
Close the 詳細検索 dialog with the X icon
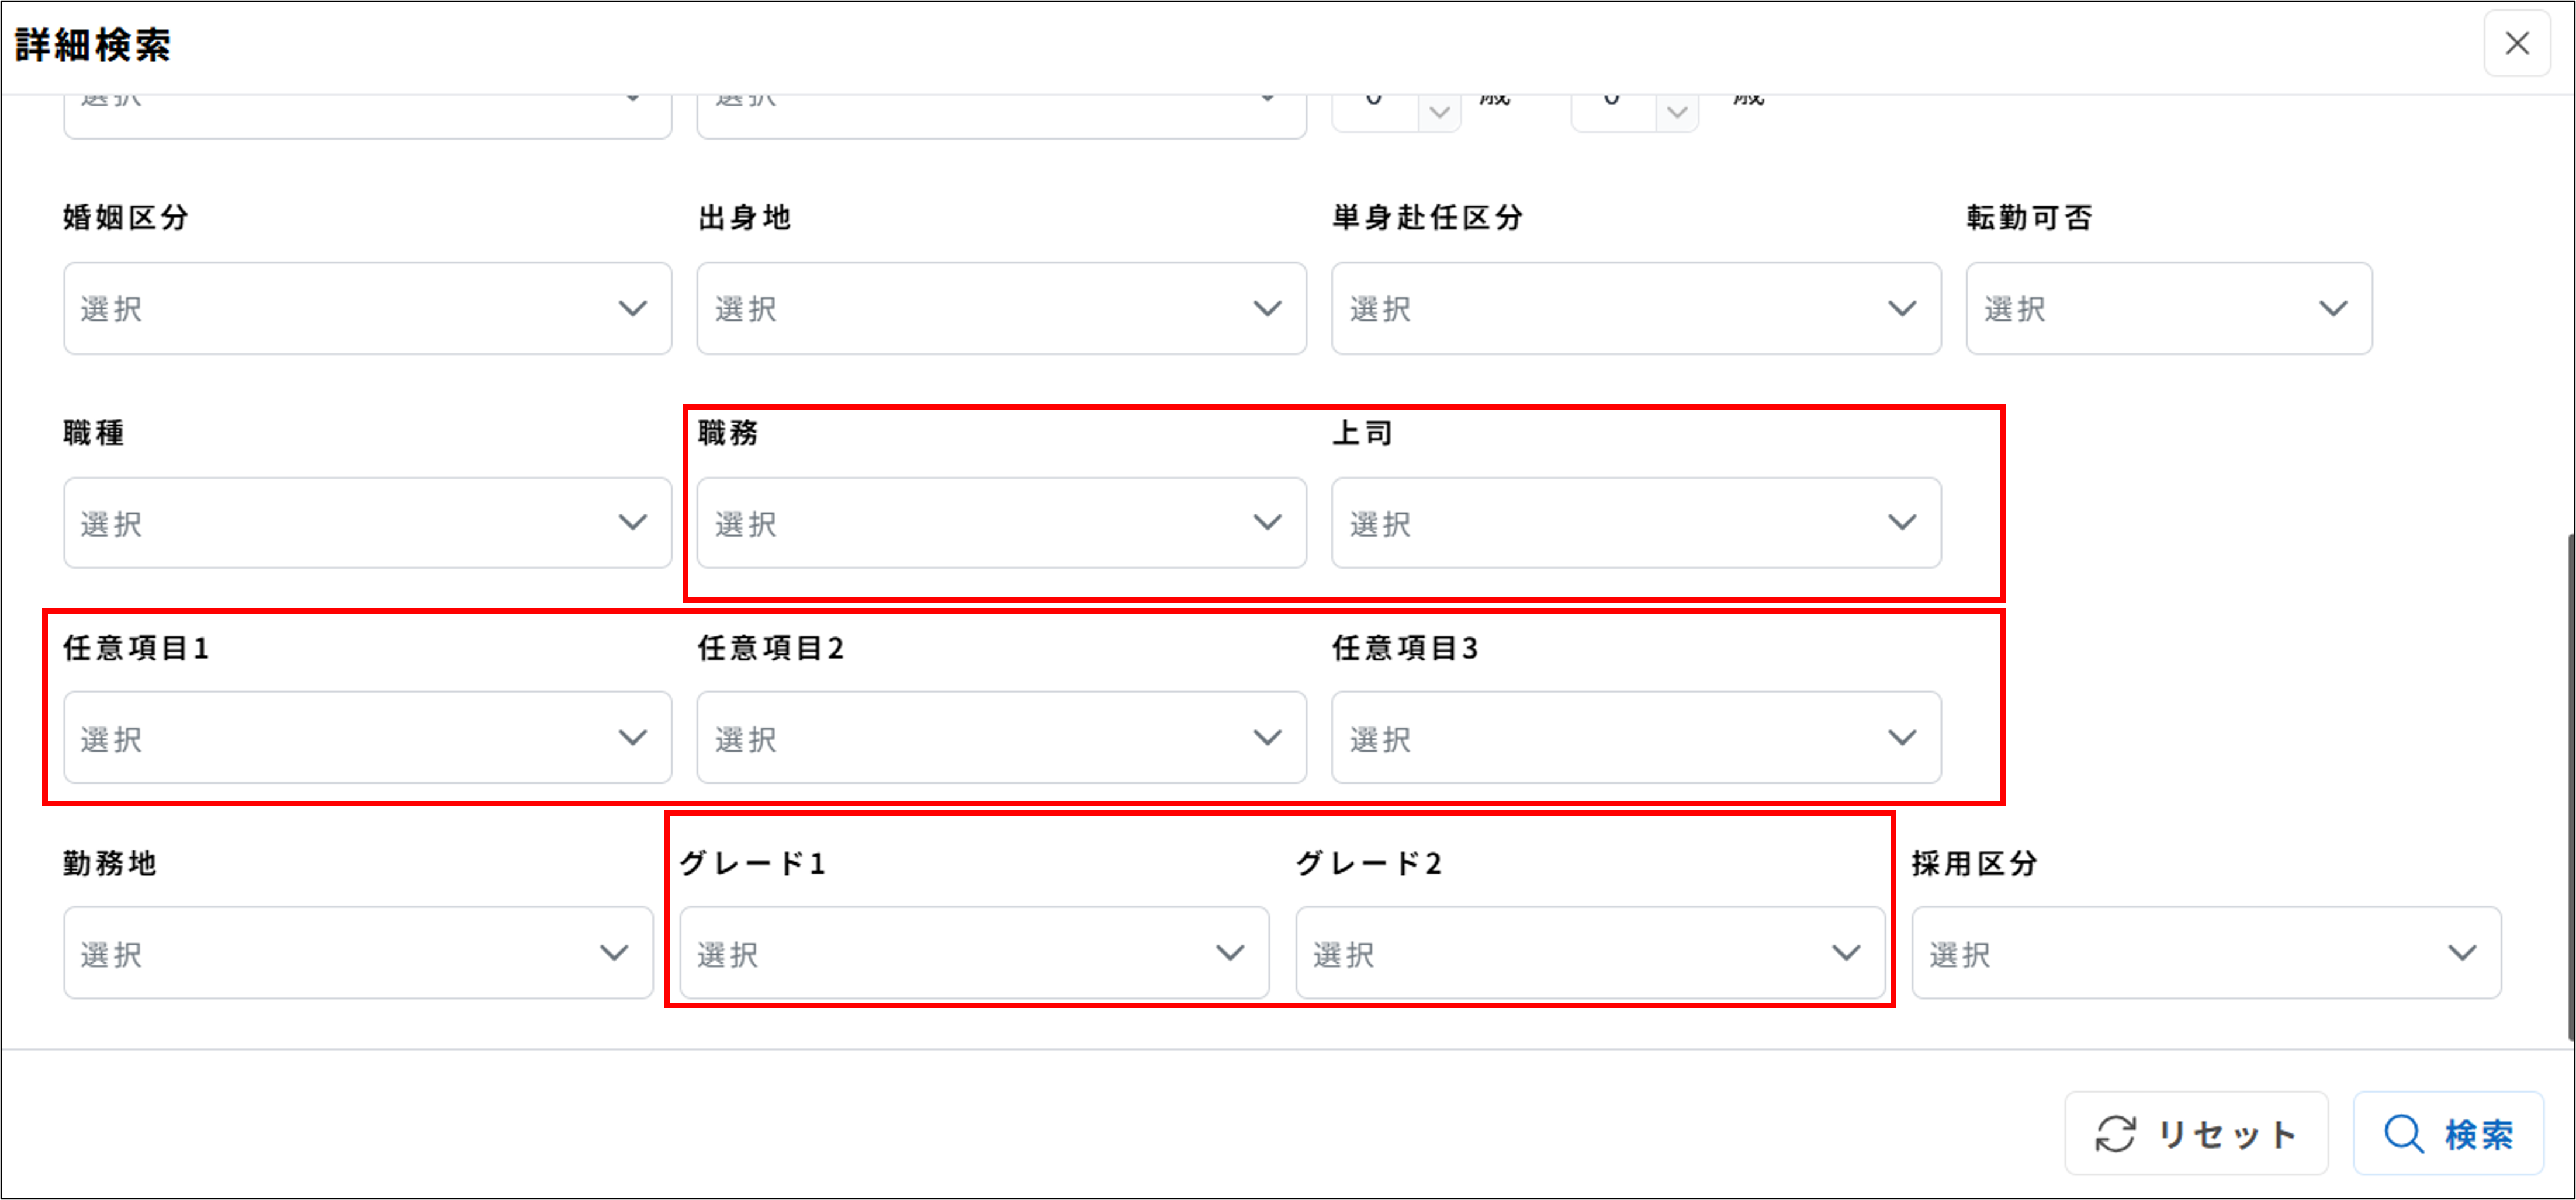[x=2518, y=43]
